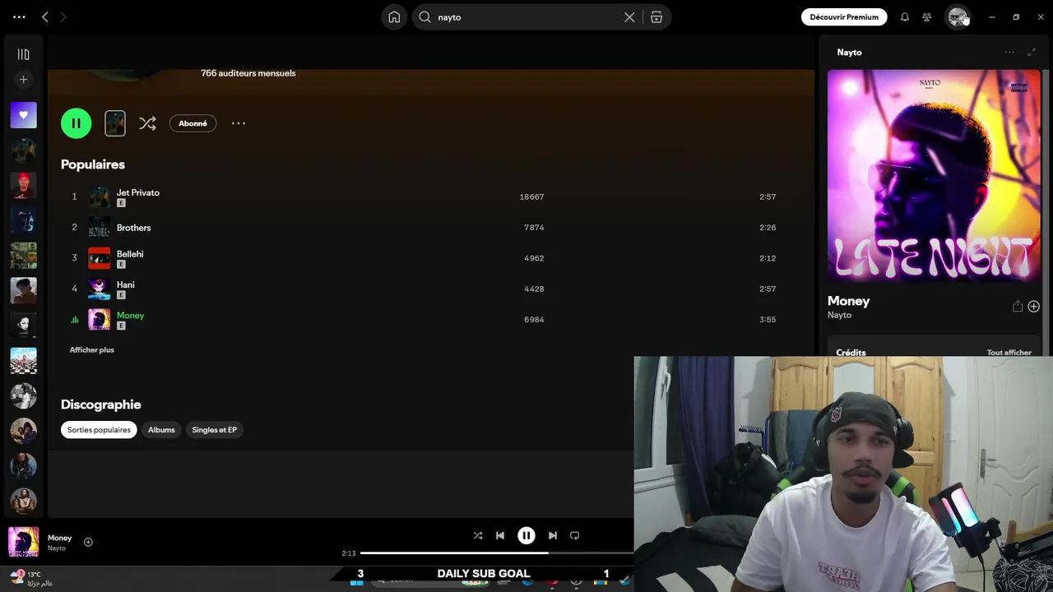Image resolution: width=1053 pixels, height=592 pixels.
Task: Expand the now playing panel to fullscreen
Action: (x=1032, y=52)
